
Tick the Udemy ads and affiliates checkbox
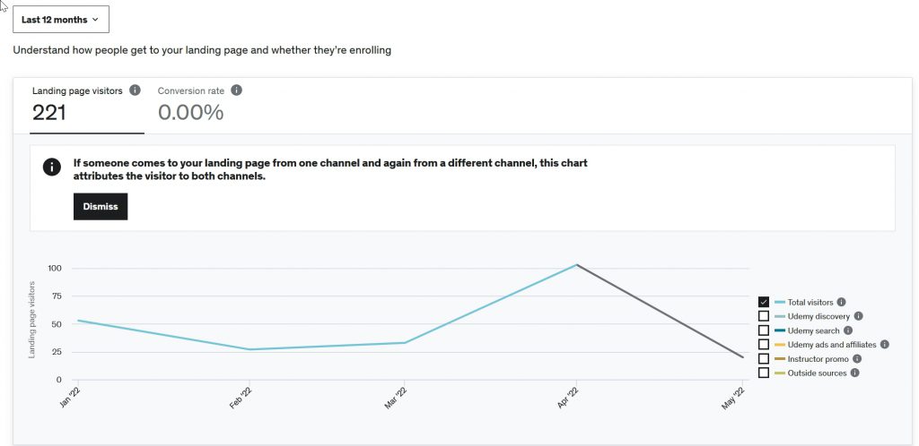tap(764, 344)
